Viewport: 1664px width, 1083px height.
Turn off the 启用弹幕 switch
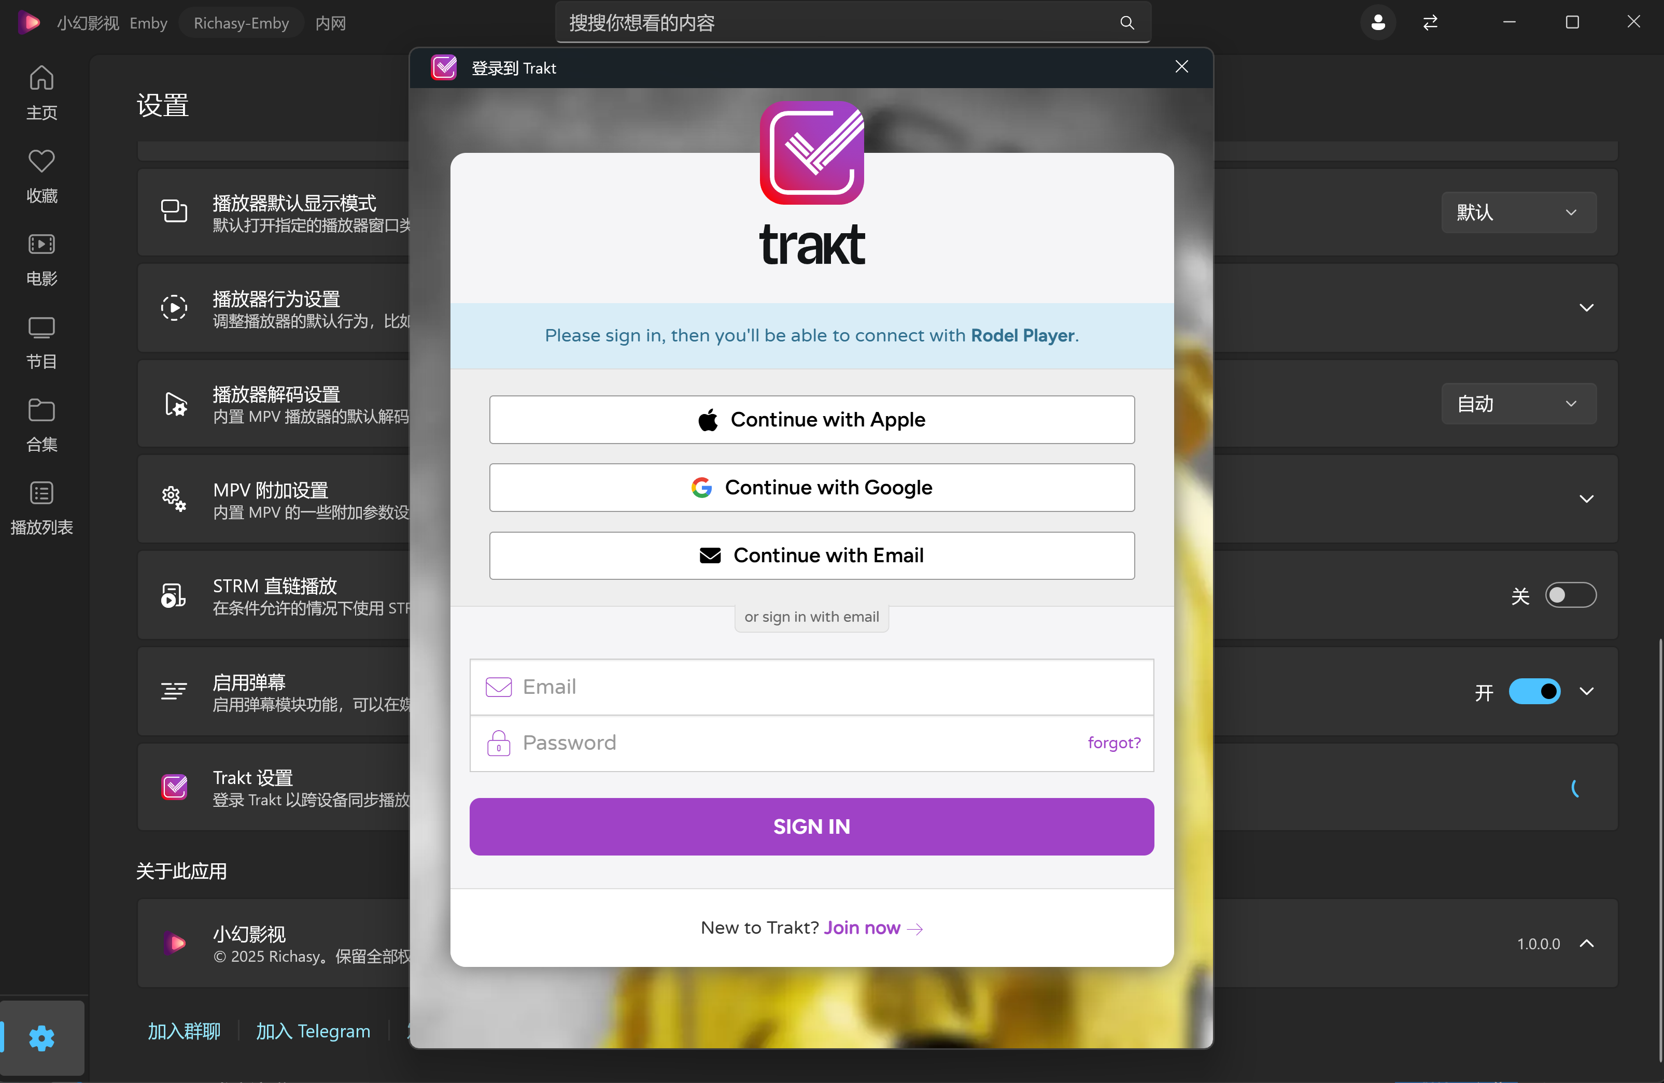point(1534,691)
